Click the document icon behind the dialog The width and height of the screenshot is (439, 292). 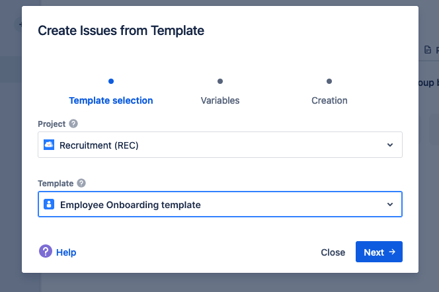[428, 50]
